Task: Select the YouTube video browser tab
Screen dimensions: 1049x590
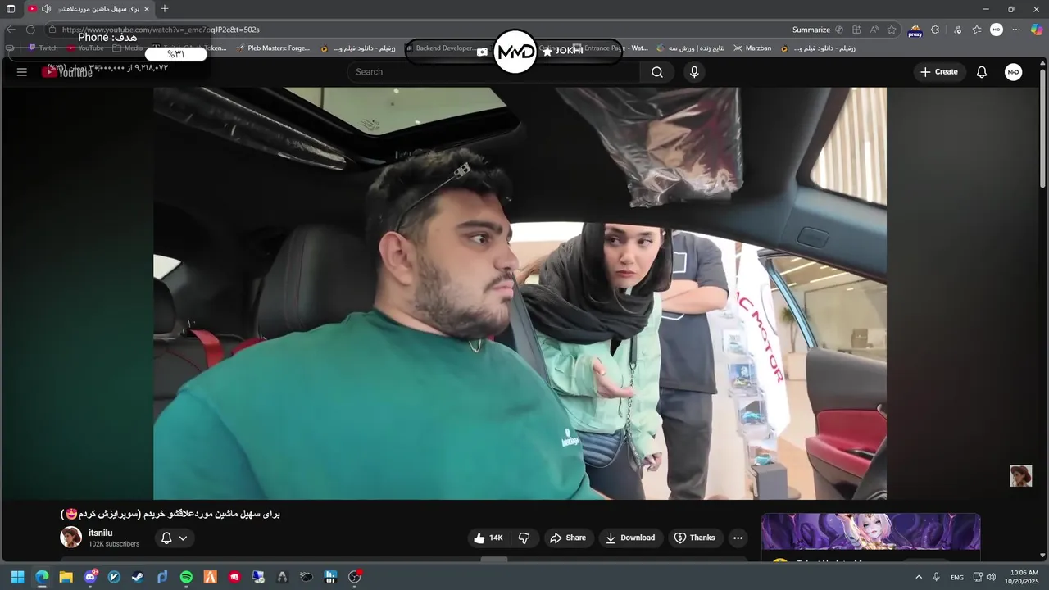Action: pos(89,9)
